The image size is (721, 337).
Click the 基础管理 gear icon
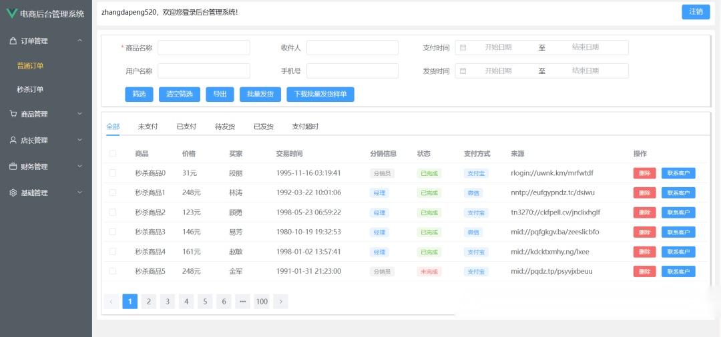coord(13,192)
